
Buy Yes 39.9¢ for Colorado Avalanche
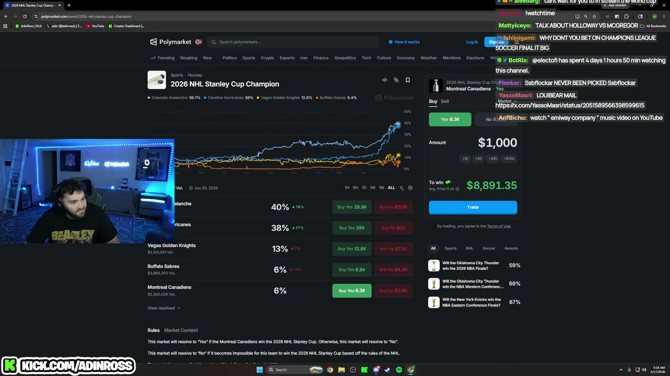tap(352, 207)
